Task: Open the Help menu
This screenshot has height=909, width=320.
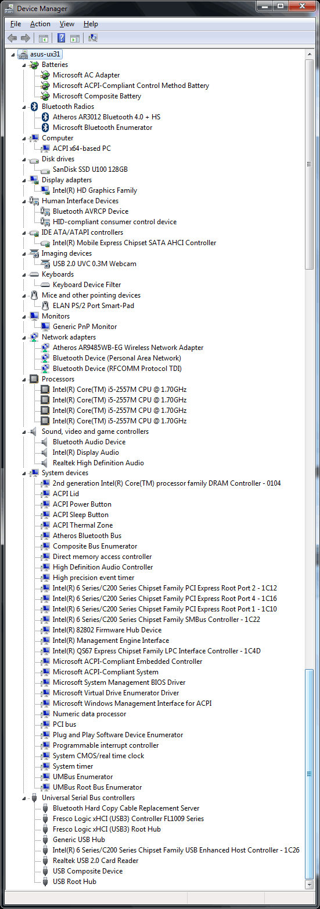Action: 91,24
